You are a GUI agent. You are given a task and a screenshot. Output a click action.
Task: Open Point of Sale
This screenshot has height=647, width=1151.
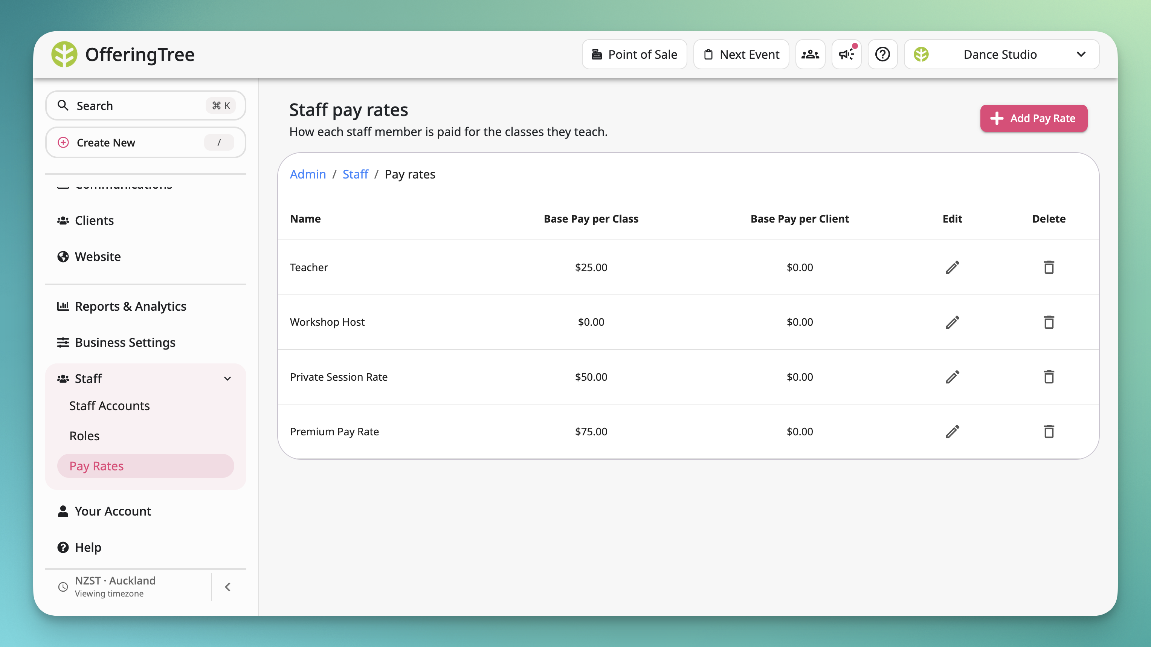(x=634, y=55)
